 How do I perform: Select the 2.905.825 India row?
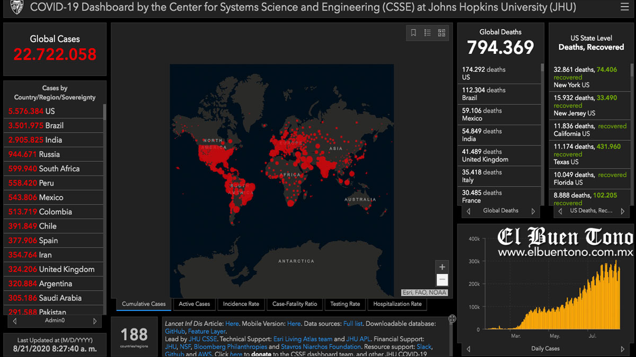[53, 140]
